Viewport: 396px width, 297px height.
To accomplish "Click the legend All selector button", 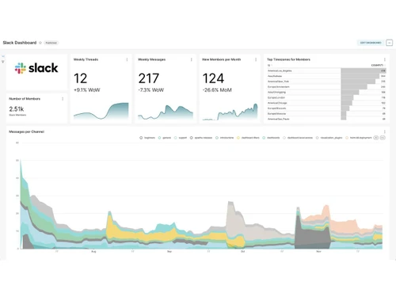I will tap(376, 138).
